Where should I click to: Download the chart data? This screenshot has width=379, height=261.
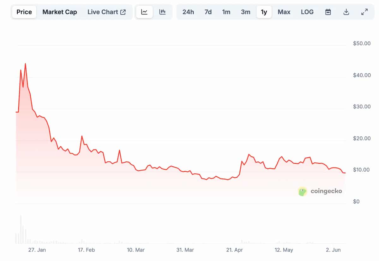click(x=346, y=12)
